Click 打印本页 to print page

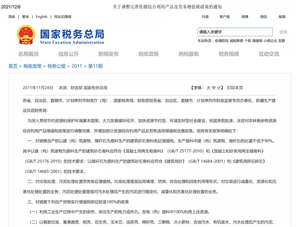click(x=235, y=88)
